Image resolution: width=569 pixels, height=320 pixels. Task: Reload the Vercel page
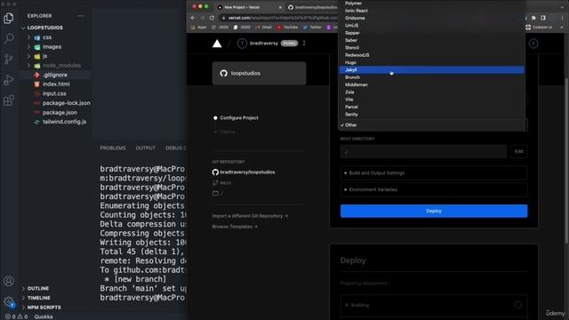[x=212, y=18]
